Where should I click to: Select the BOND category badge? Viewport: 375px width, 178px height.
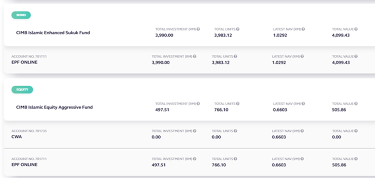[21, 15]
